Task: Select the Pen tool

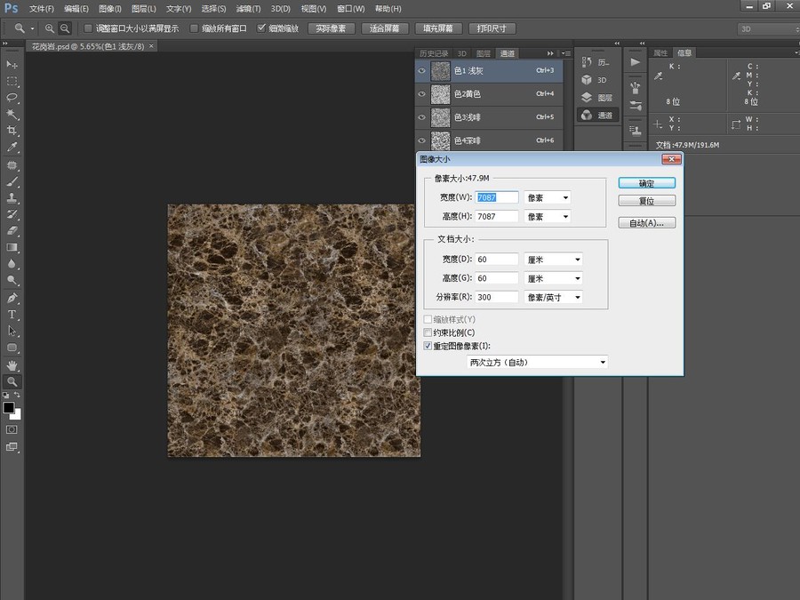Action: (x=12, y=298)
